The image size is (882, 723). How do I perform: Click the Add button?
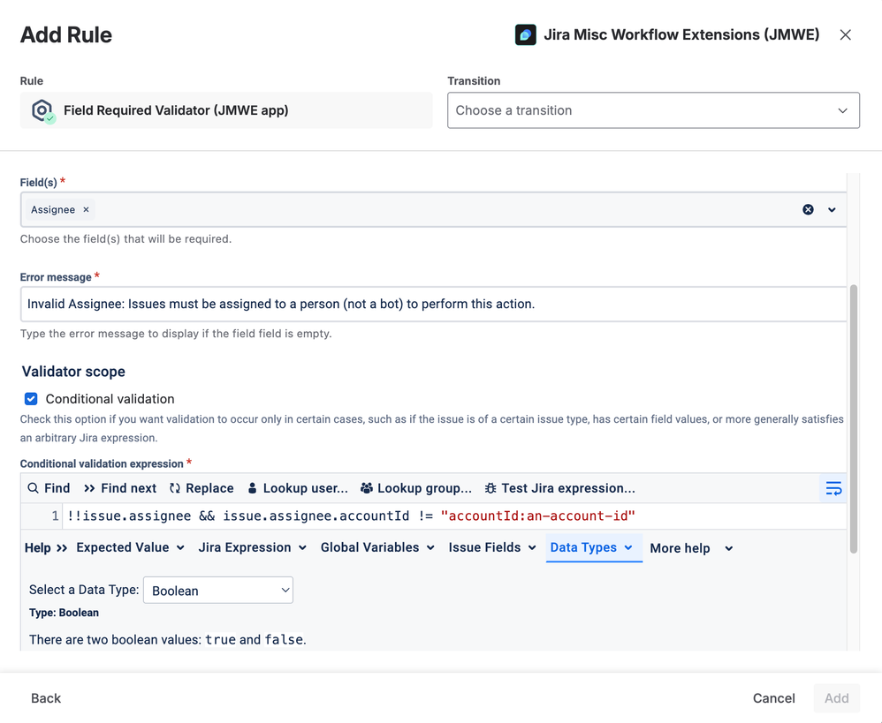(836, 698)
